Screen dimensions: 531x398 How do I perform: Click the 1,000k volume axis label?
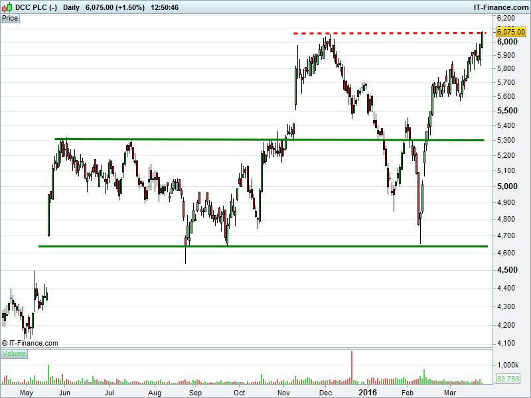(508, 365)
